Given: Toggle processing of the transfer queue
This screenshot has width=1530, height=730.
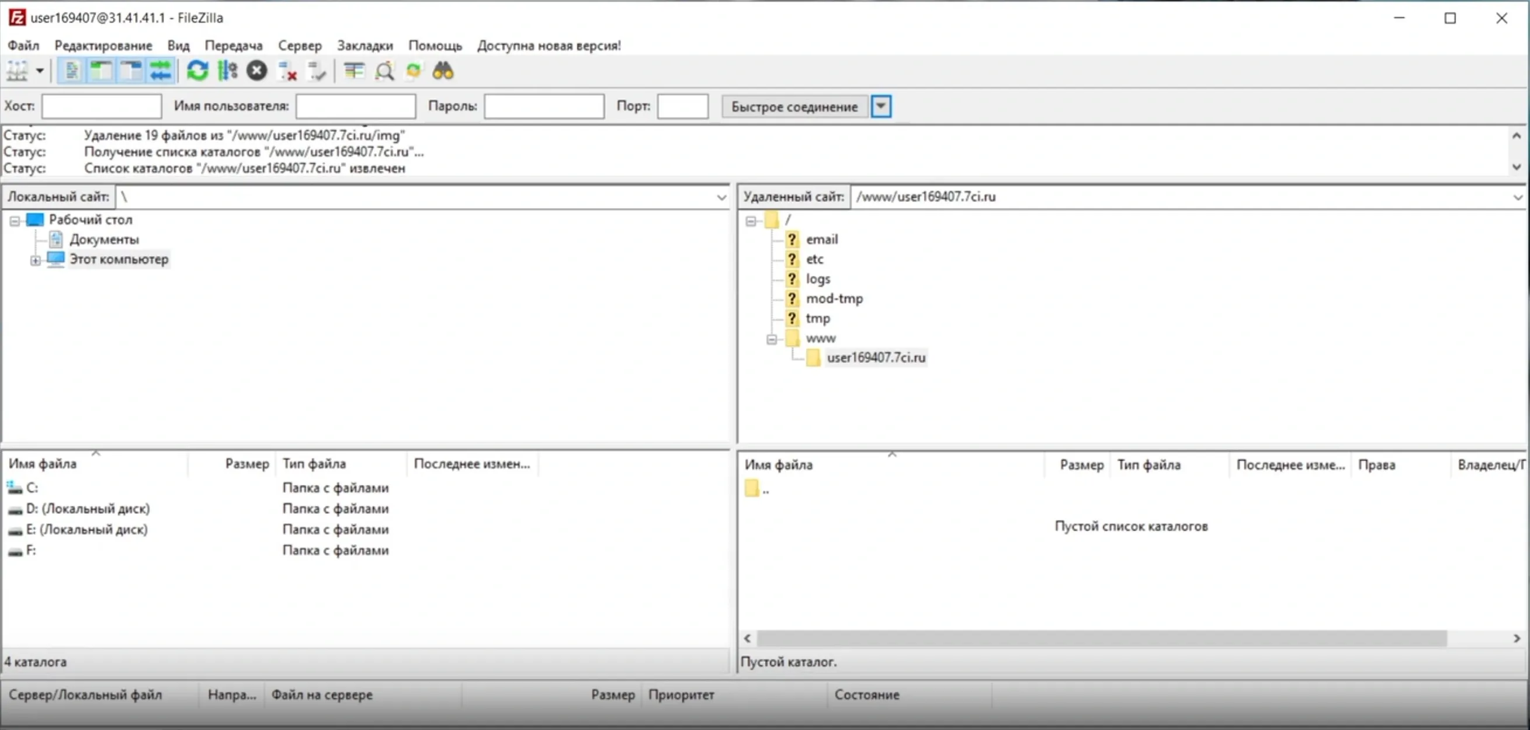Looking at the screenshot, I should [x=227, y=71].
